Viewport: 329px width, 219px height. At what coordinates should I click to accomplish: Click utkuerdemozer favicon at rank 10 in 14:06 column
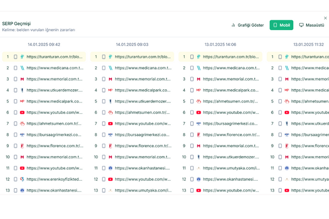click(198, 157)
